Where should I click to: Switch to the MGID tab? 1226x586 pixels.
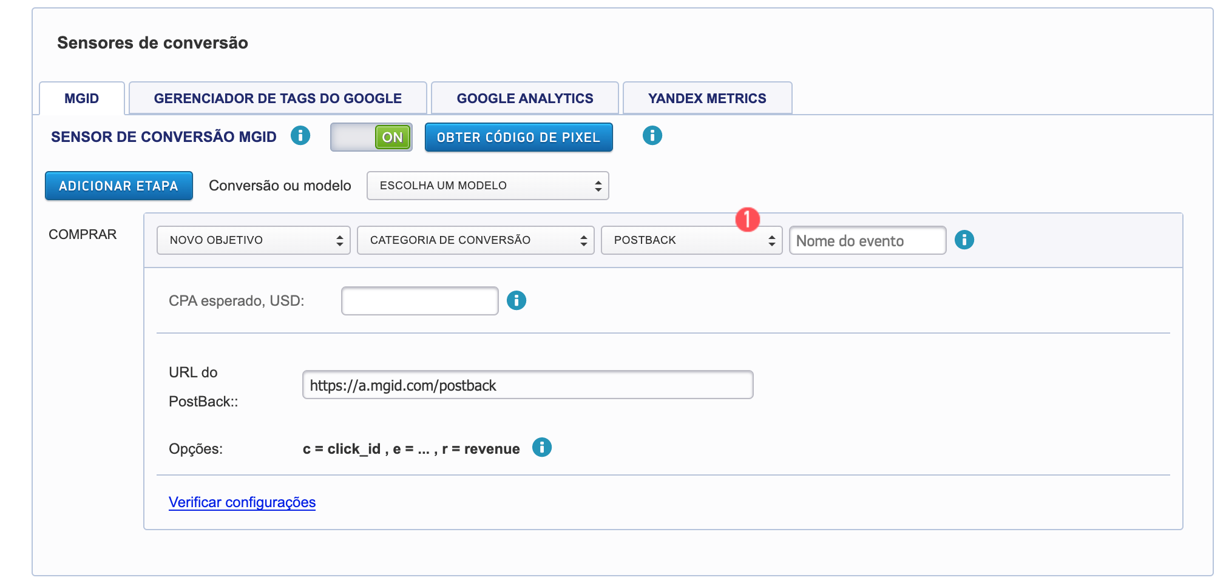click(82, 98)
